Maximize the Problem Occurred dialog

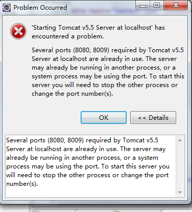point(157,6)
